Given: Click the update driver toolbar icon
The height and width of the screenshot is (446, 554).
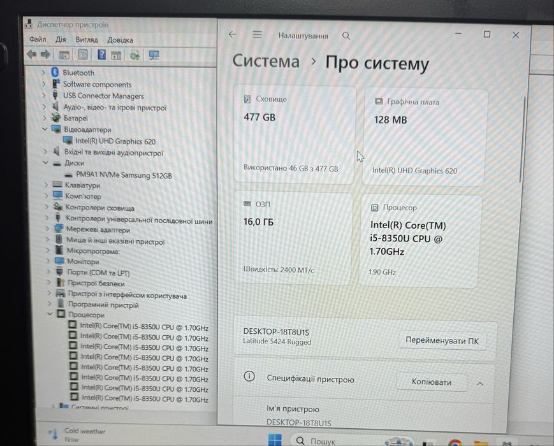Looking at the screenshot, I should click(135, 55).
